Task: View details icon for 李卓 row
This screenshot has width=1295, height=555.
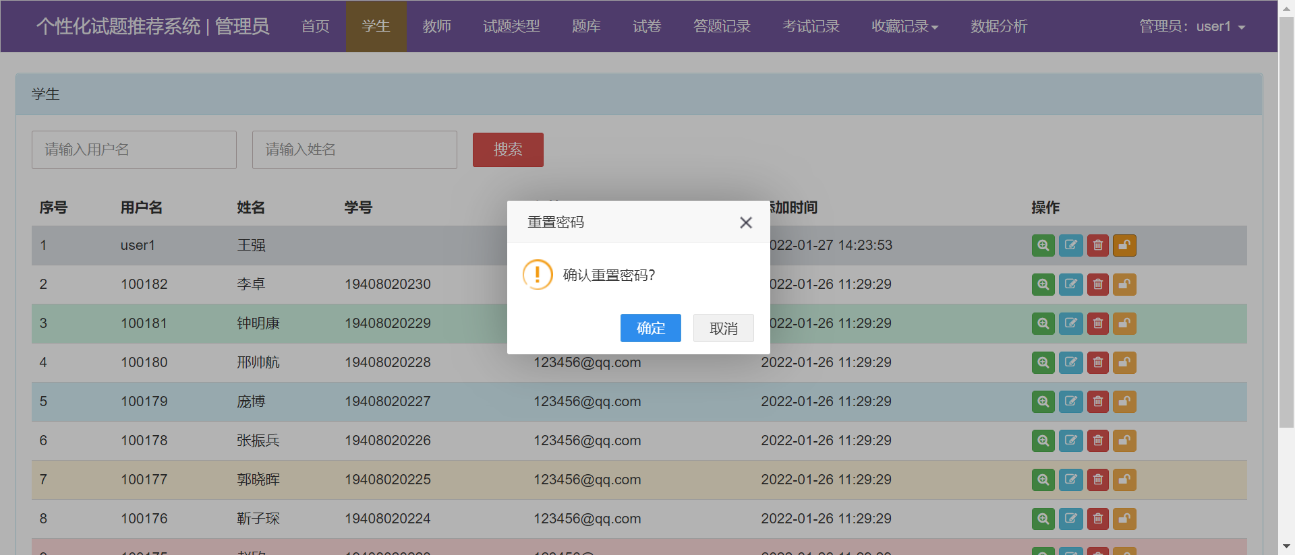Action: coord(1043,284)
